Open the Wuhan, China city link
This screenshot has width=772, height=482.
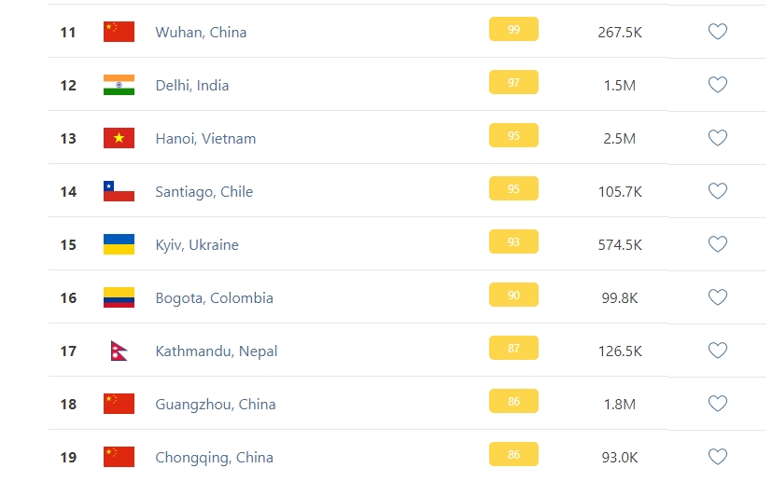pyautogui.click(x=201, y=32)
